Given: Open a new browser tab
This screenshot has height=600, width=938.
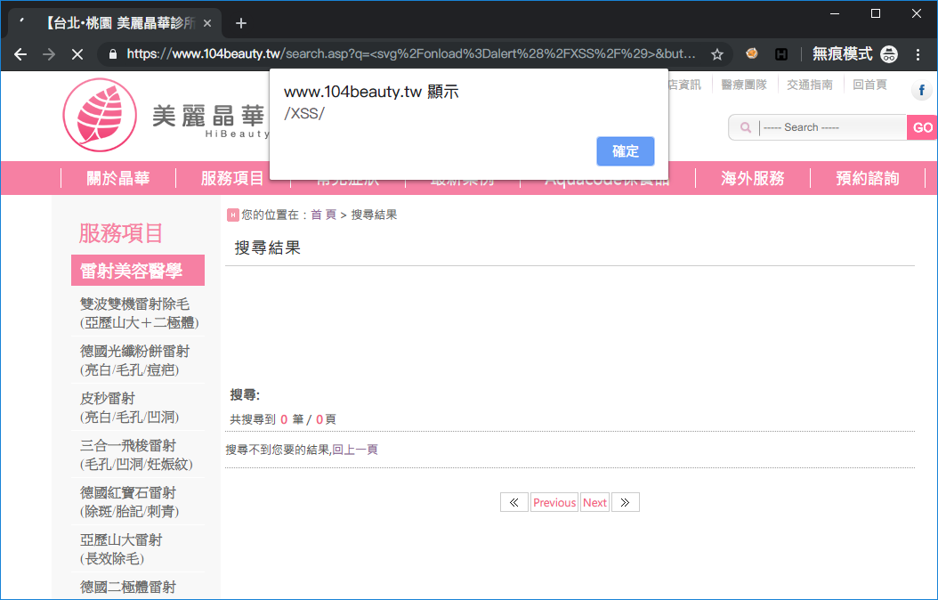Looking at the screenshot, I should (241, 23).
